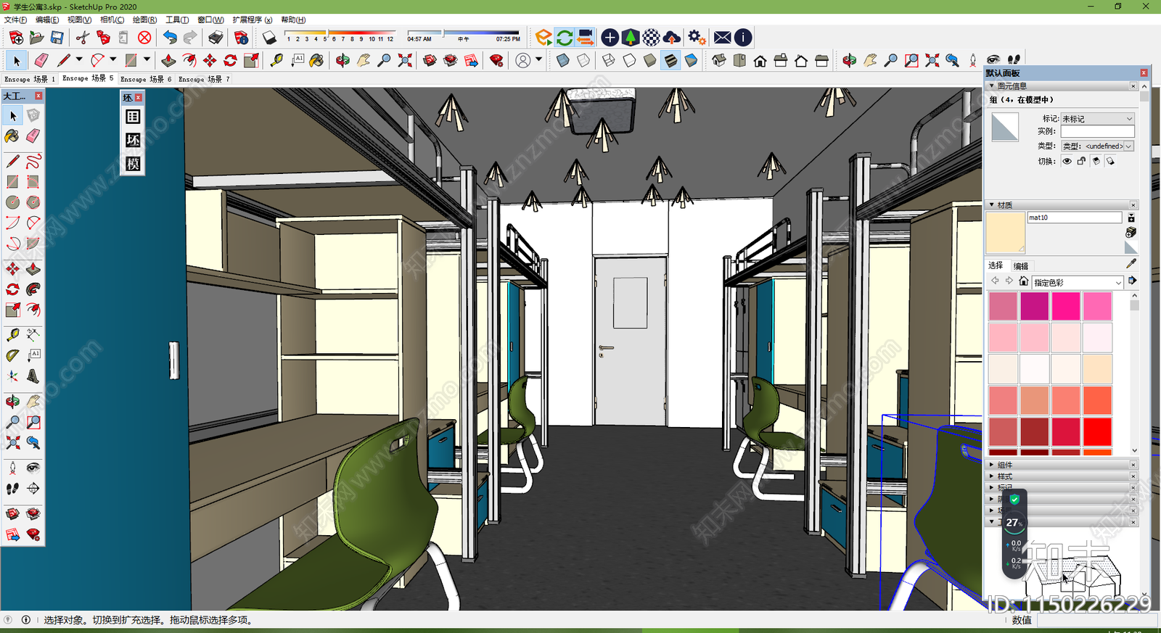
Task: Toggle the lock icon in Entity Info
Action: click(x=1081, y=161)
